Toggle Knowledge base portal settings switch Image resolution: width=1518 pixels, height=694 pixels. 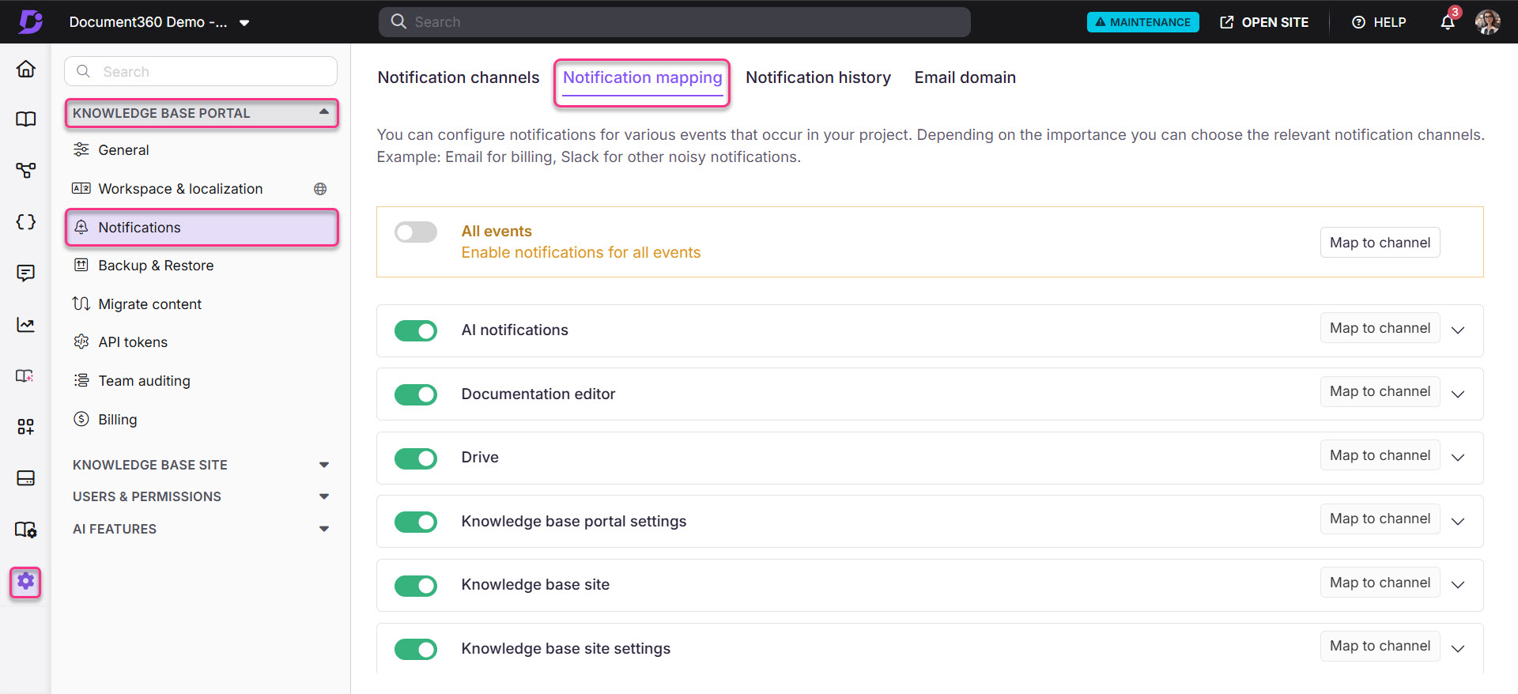click(x=416, y=522)
